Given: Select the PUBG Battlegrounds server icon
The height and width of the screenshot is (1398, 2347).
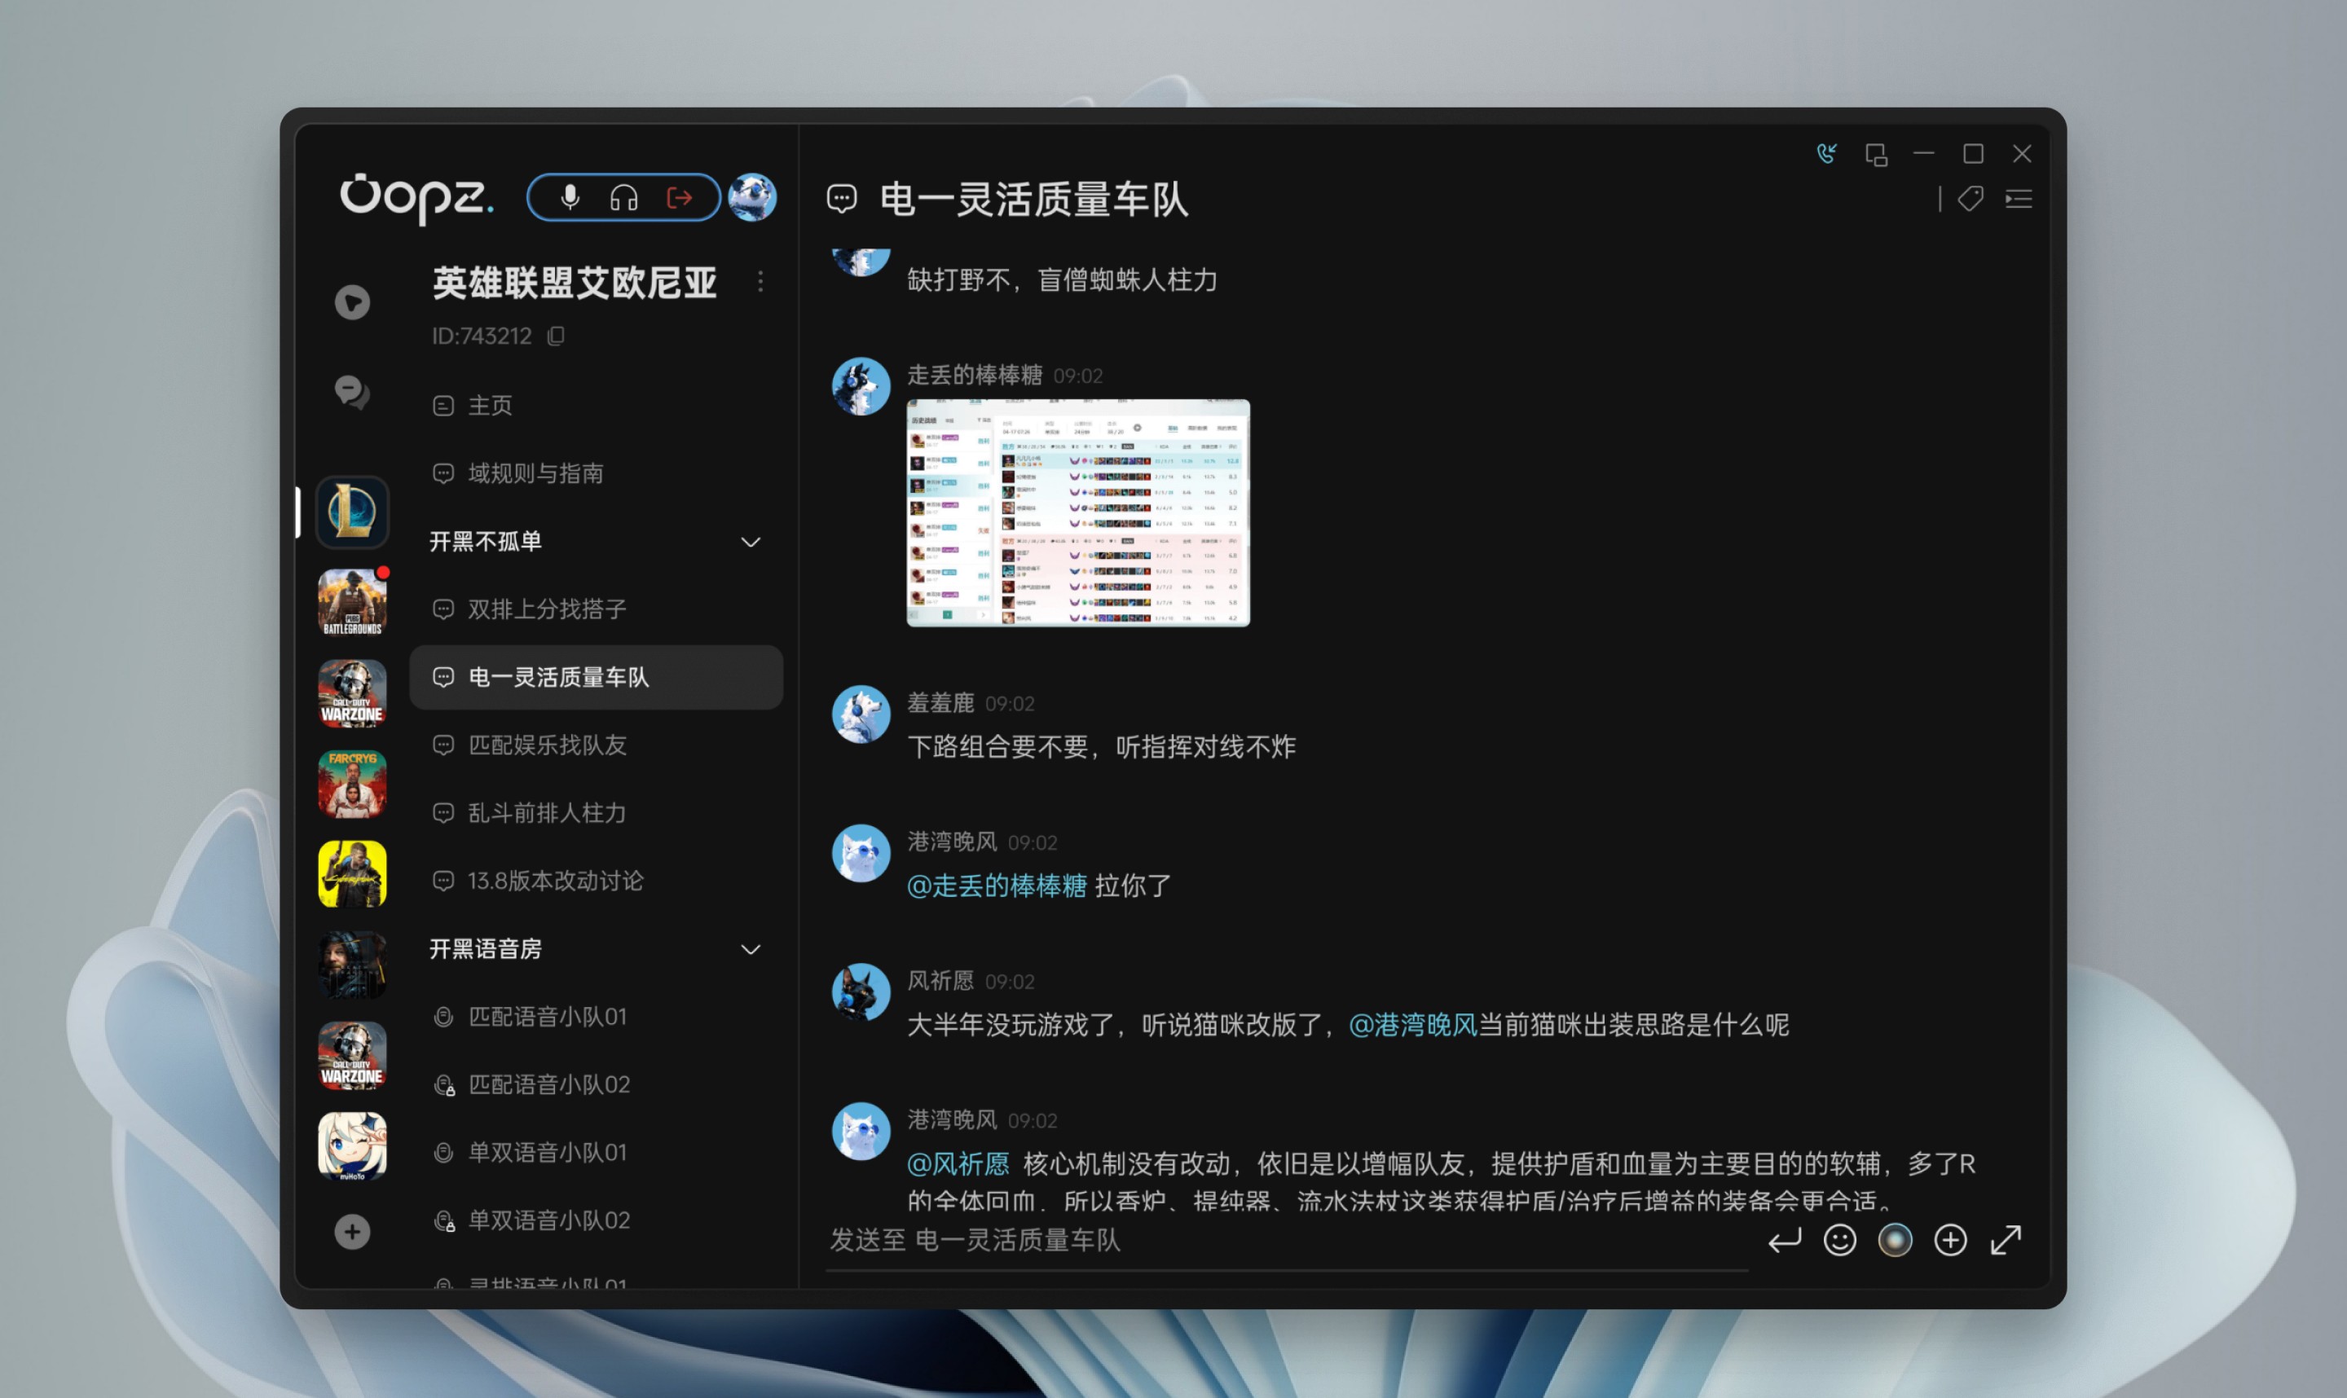Looking at the screenshot, I should click(352, 603).
